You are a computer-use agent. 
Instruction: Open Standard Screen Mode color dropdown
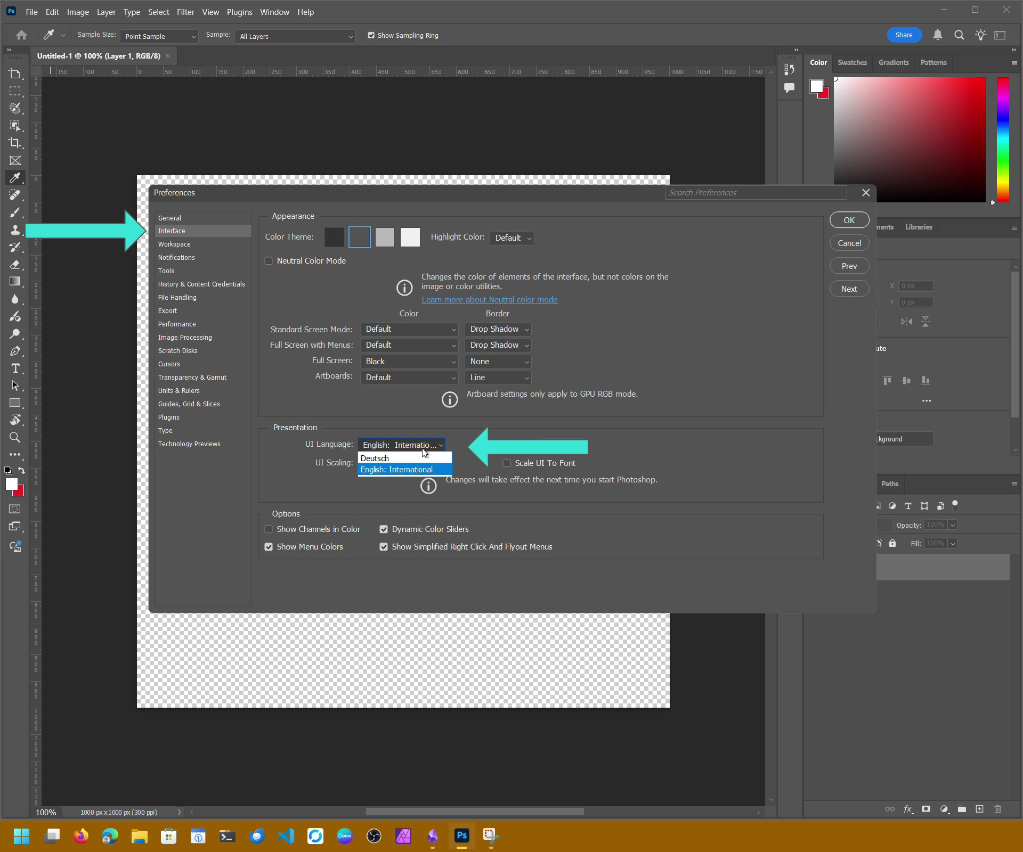pos(409,329)
